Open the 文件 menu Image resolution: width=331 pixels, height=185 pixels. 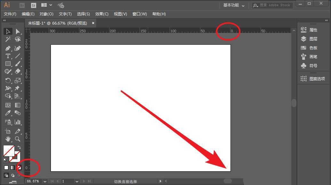[10, 14]
